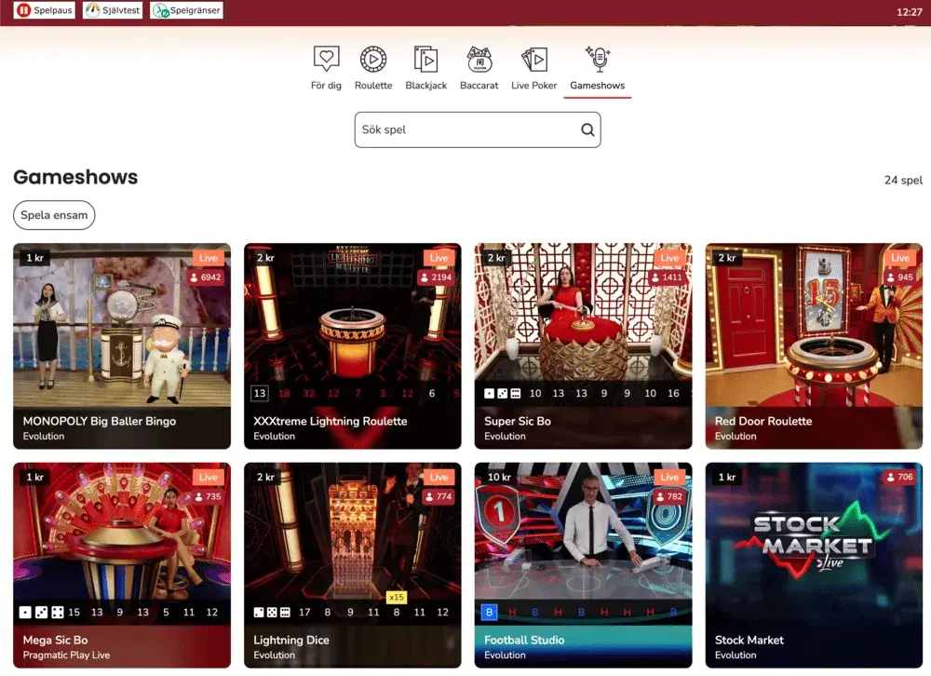Select the Roulette wheel icon
Image resolution: width=931 pixels, height=676 pixels.
[373, 60]
